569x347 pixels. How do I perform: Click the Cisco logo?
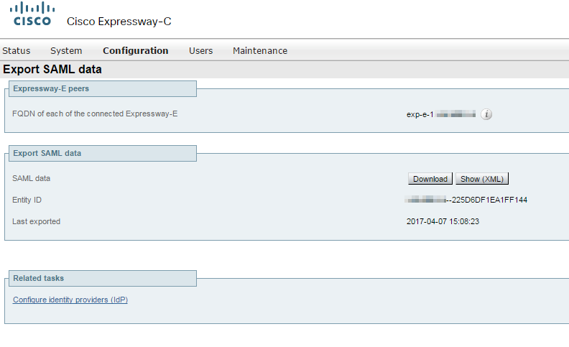[32, 14]
